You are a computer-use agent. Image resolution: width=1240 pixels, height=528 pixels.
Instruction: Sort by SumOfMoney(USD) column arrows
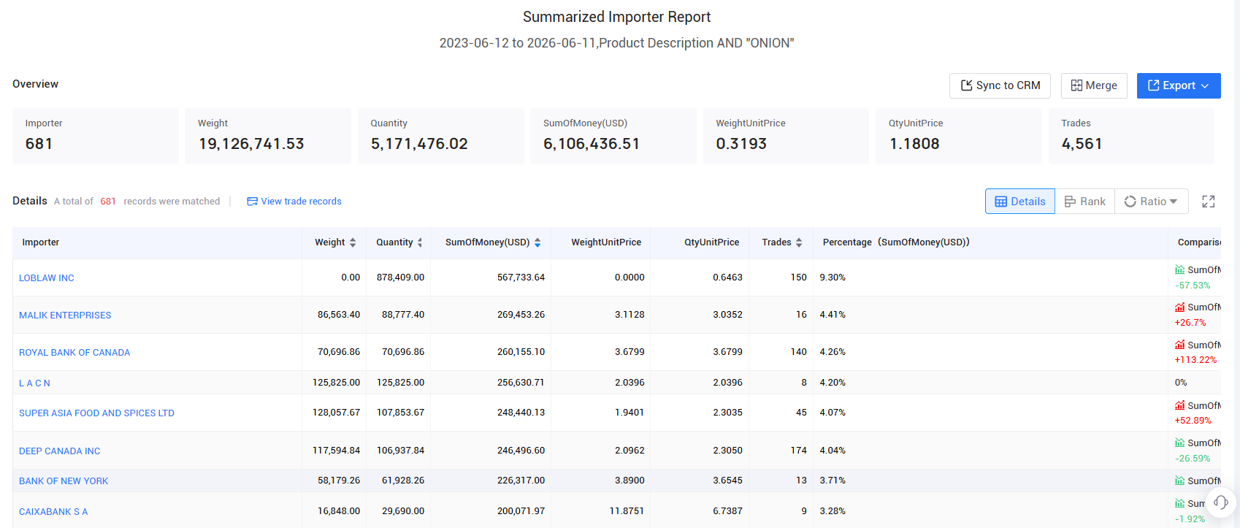tap(537, 242)
